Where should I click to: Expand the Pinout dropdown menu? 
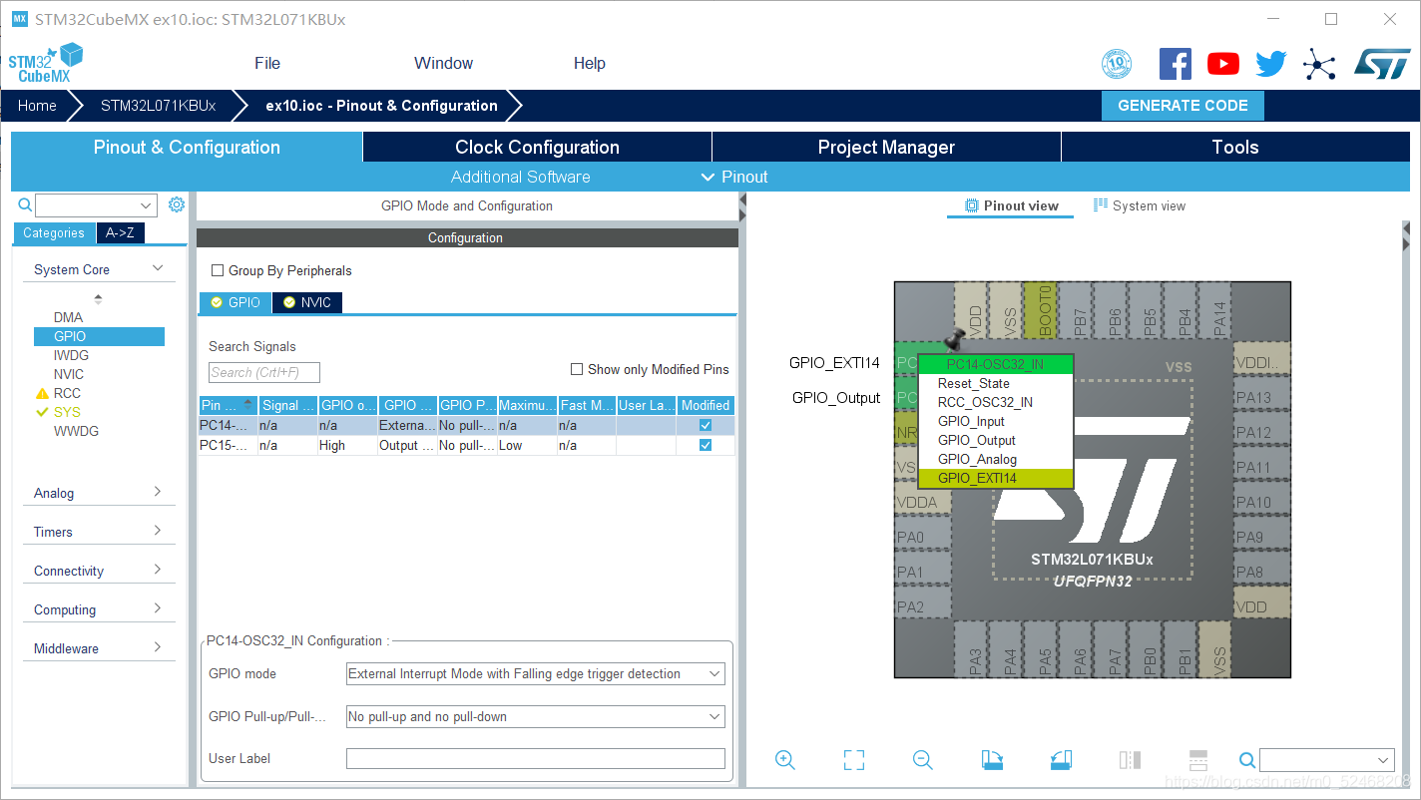click(734, 177)
